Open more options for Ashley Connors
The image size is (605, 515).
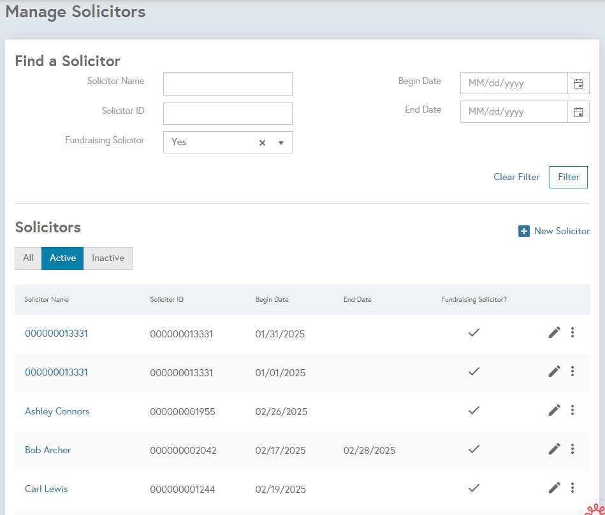(572, 410)
